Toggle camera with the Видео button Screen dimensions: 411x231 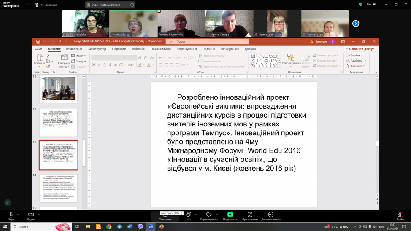(31, 215)
